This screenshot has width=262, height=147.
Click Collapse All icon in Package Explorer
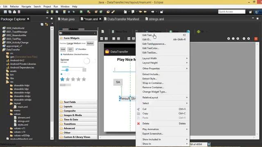coord(42,24)
